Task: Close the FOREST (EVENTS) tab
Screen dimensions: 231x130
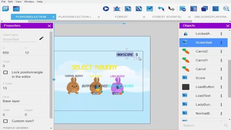Action: 189,17
